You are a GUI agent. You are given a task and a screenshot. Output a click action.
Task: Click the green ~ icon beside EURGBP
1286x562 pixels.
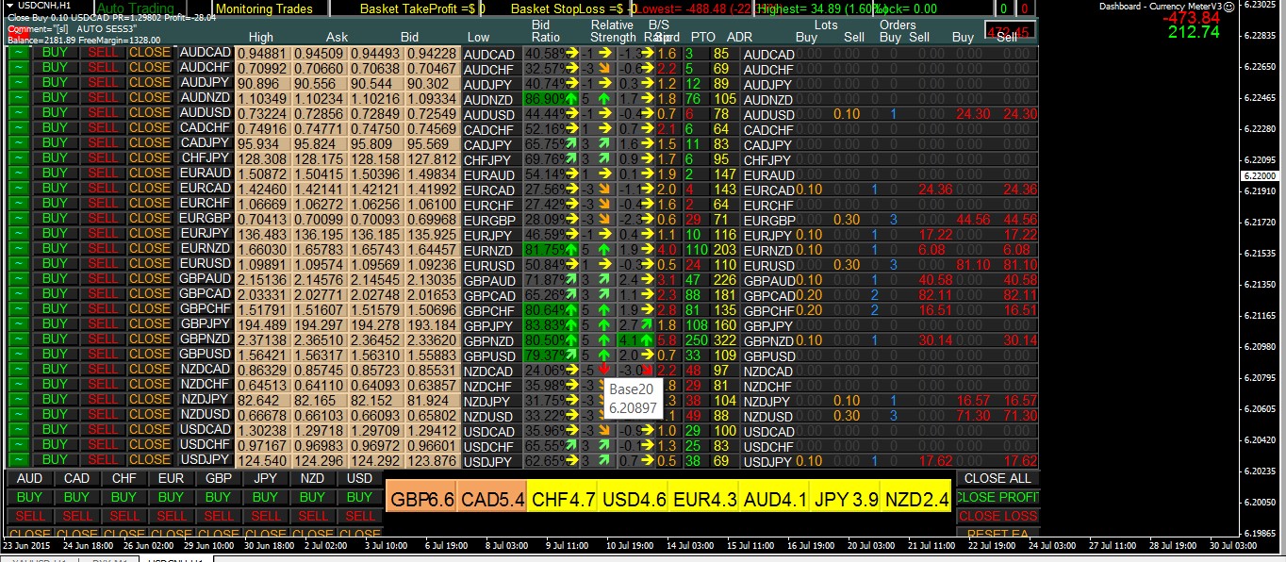coord(17,220)
